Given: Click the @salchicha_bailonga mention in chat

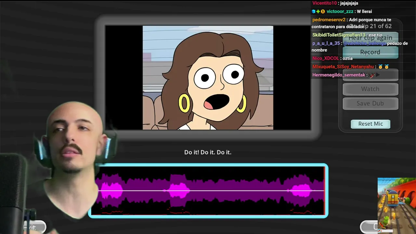Looking at the screenshot, I should [x=365, y=43].
